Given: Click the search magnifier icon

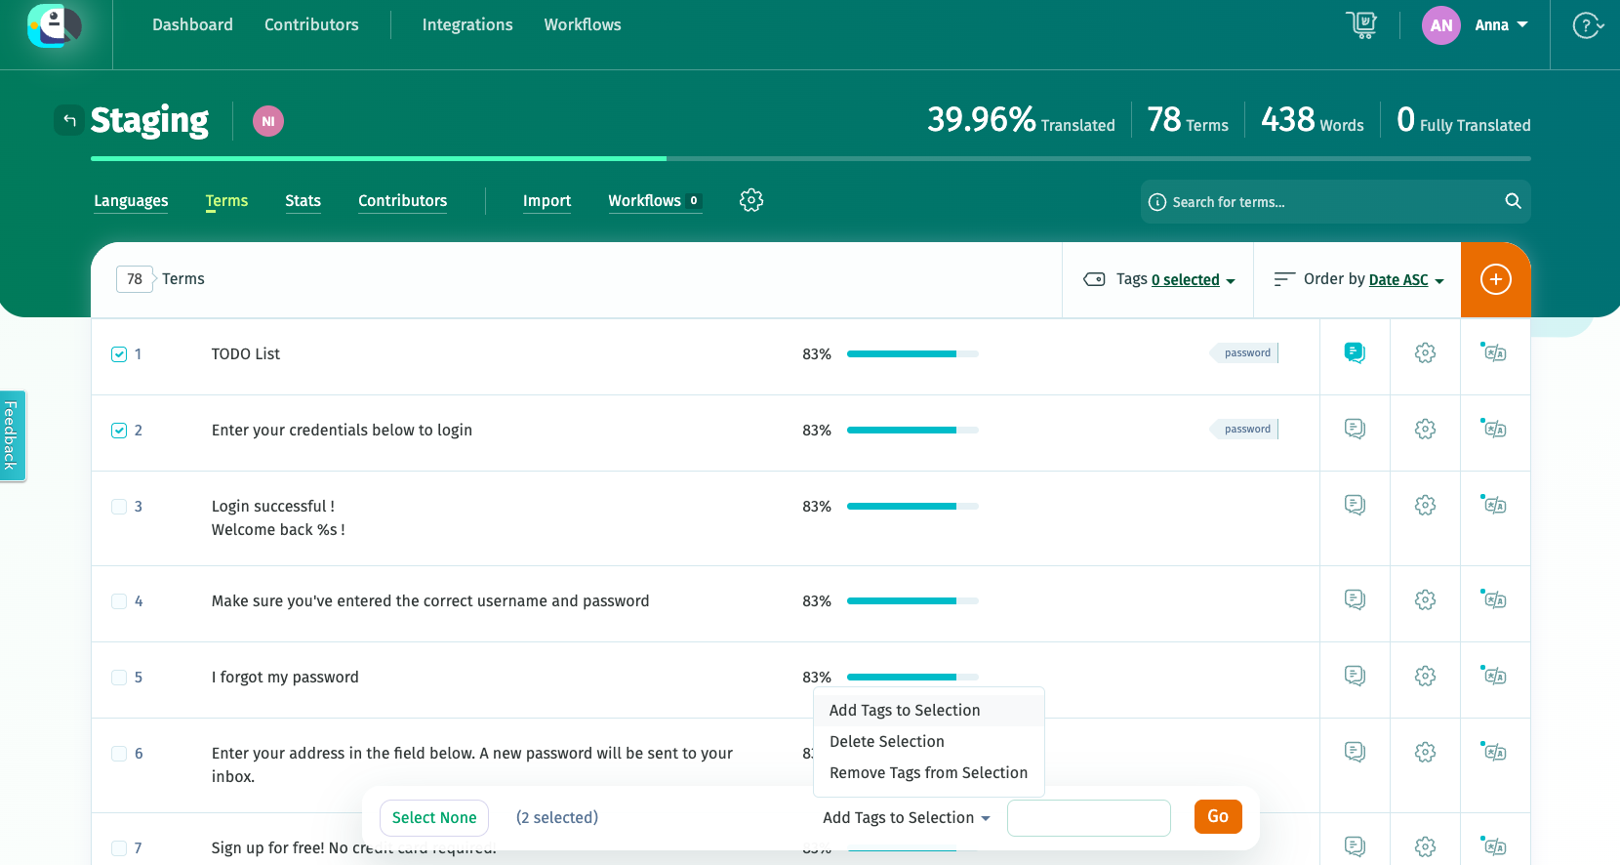Looking at the screenshot, I should 1513,201.
